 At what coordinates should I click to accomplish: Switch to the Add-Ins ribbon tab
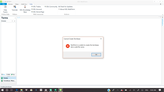coord(24,4)
